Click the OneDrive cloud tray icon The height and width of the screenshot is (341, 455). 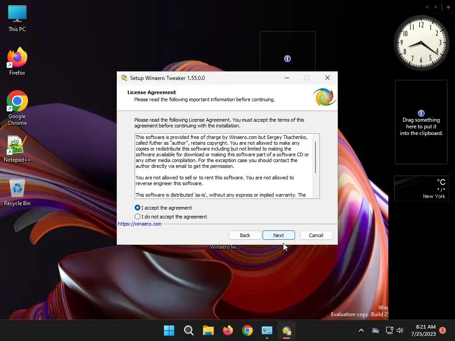pos(375,330)
